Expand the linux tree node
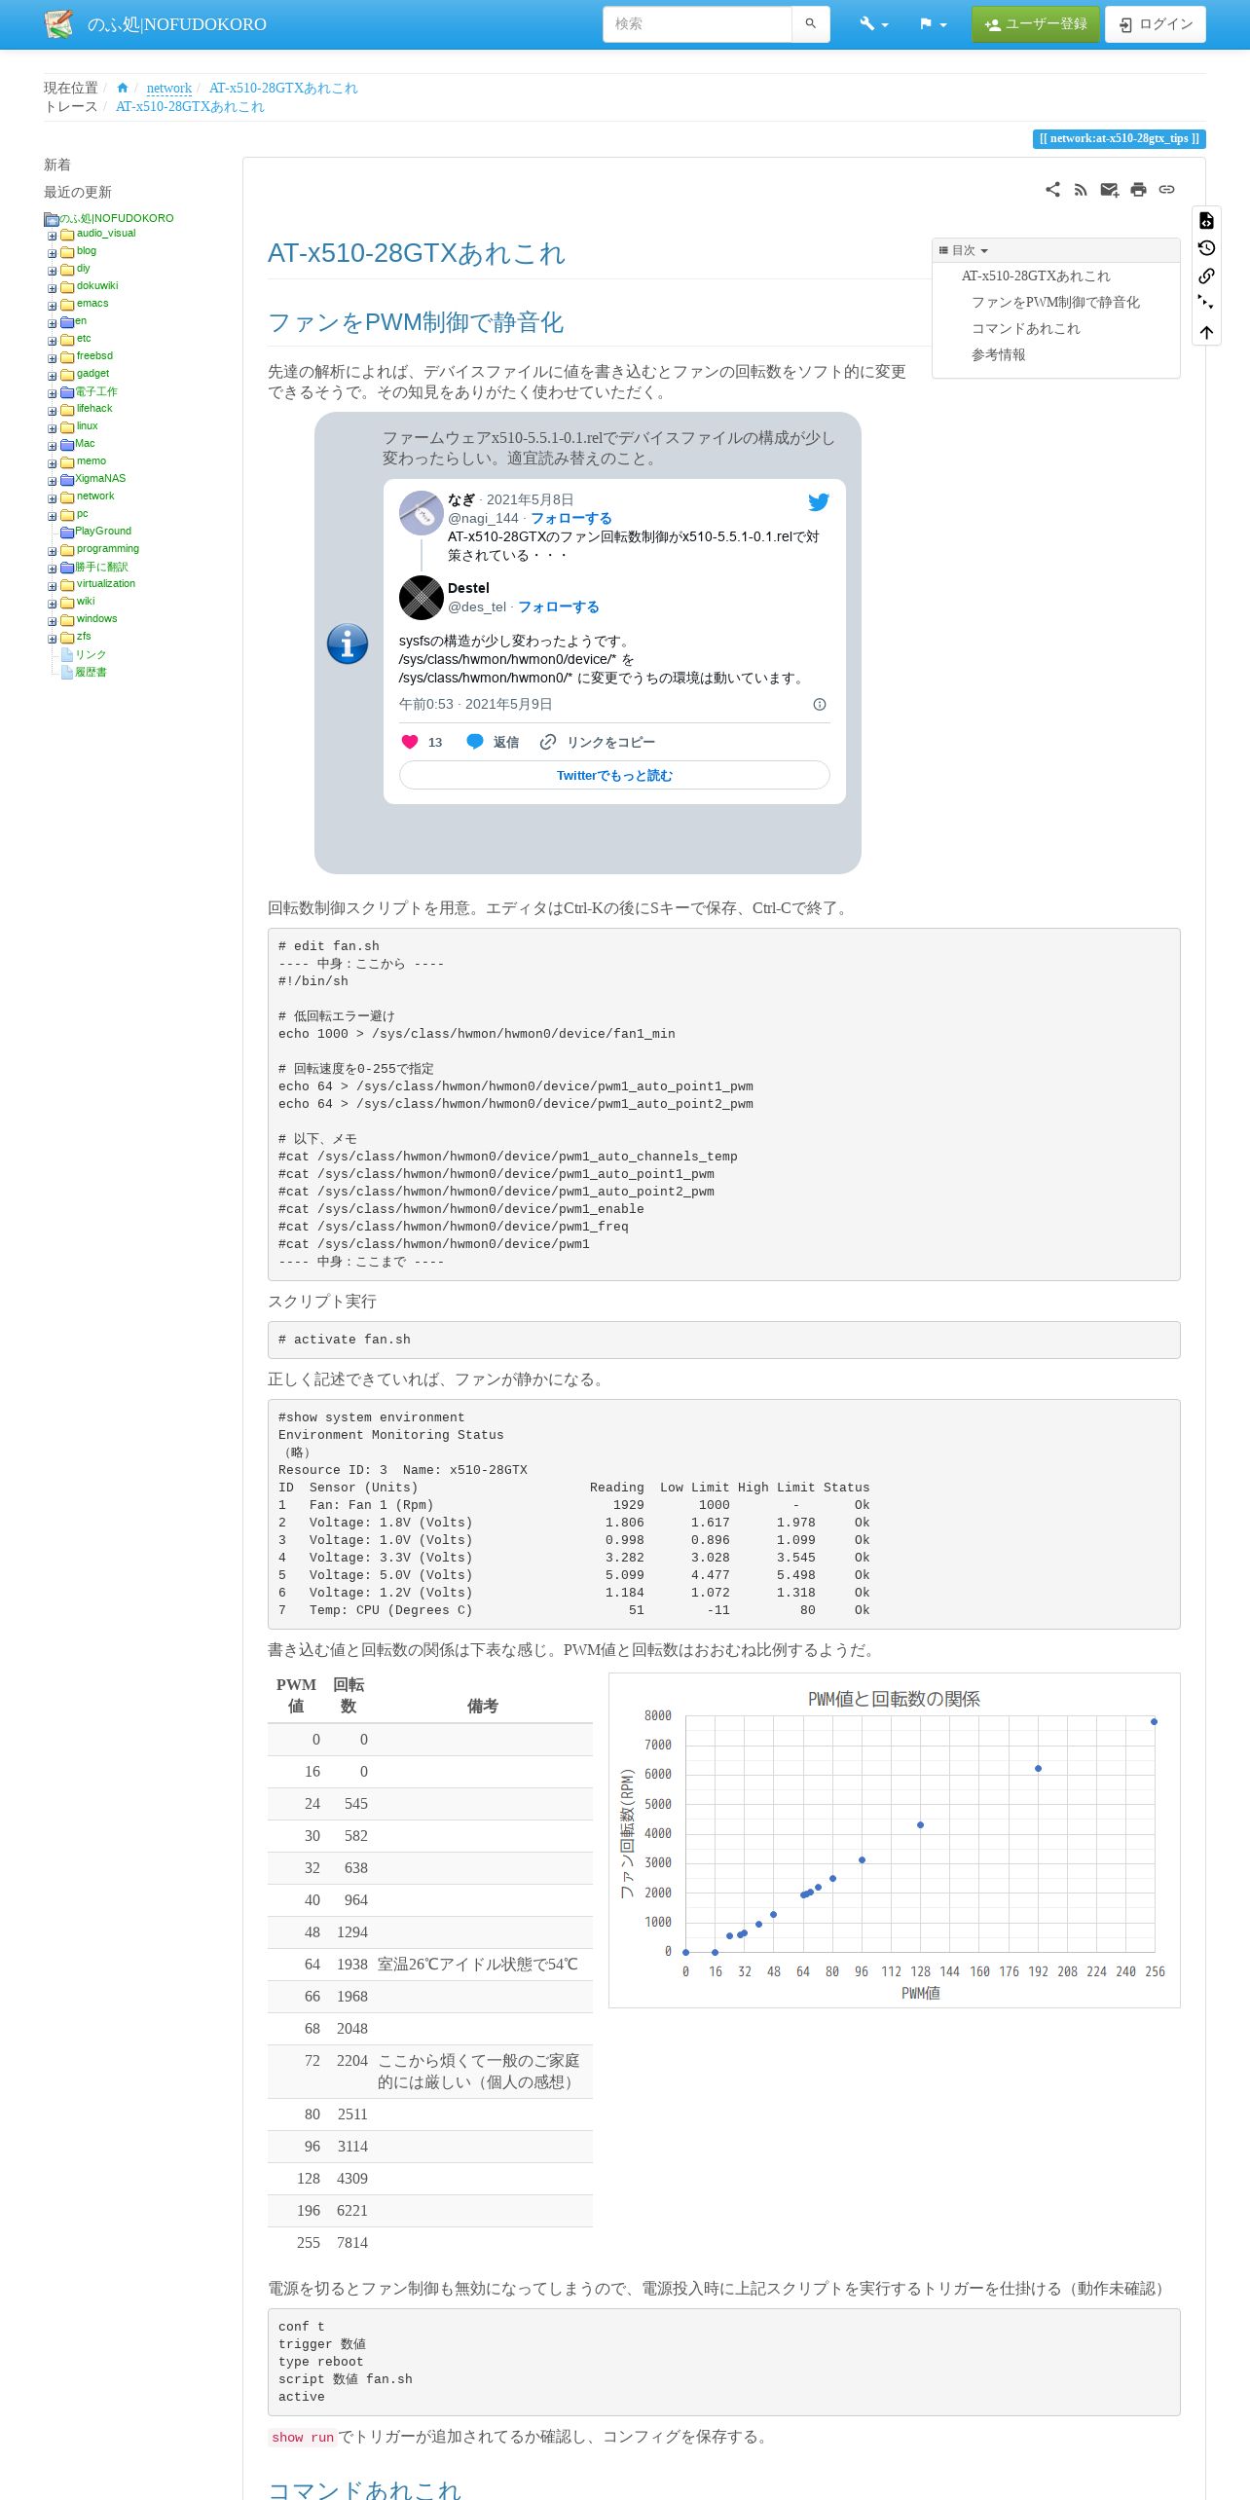The height and width of the screenshot is (2500, 1250). [x=53, y=428]
